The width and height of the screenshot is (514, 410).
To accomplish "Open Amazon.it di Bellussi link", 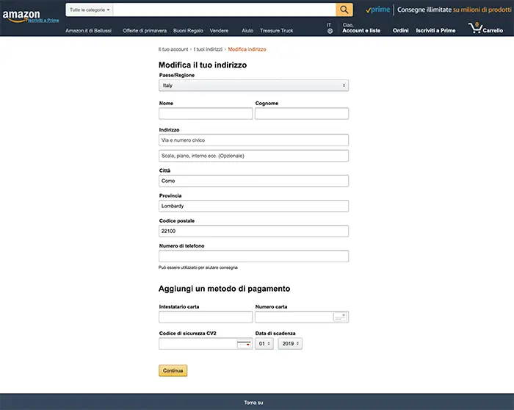I will click(89, 31).
